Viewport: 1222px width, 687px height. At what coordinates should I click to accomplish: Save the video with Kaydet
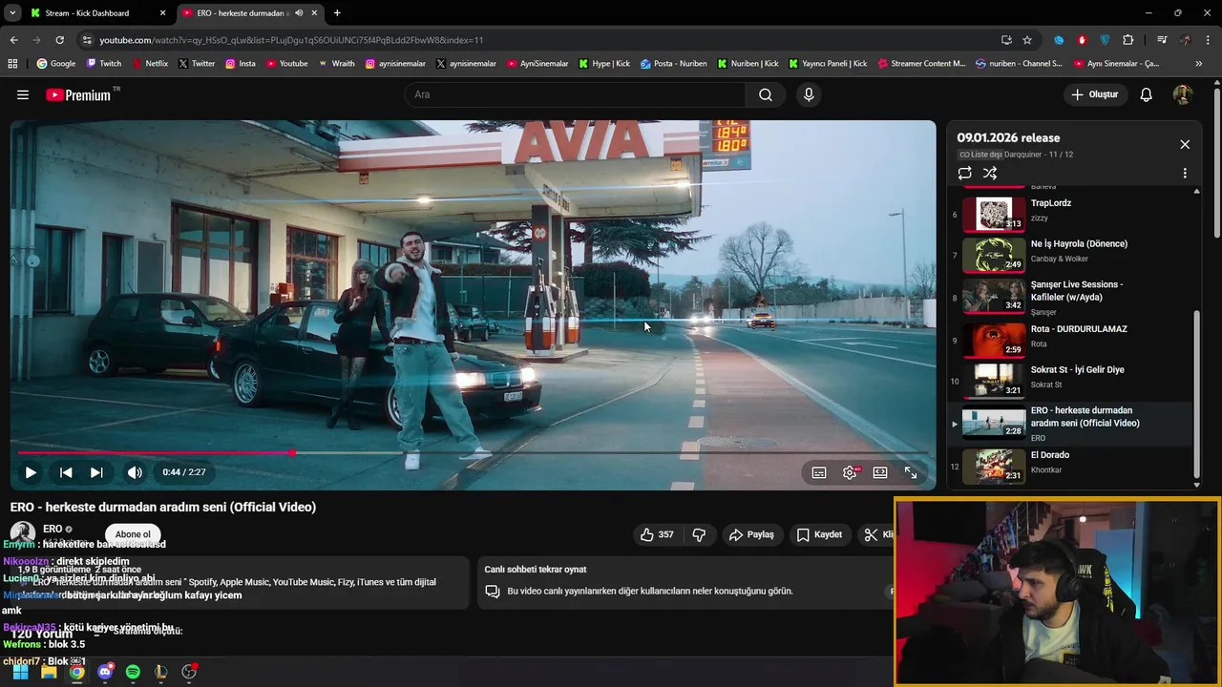(819, 534)
